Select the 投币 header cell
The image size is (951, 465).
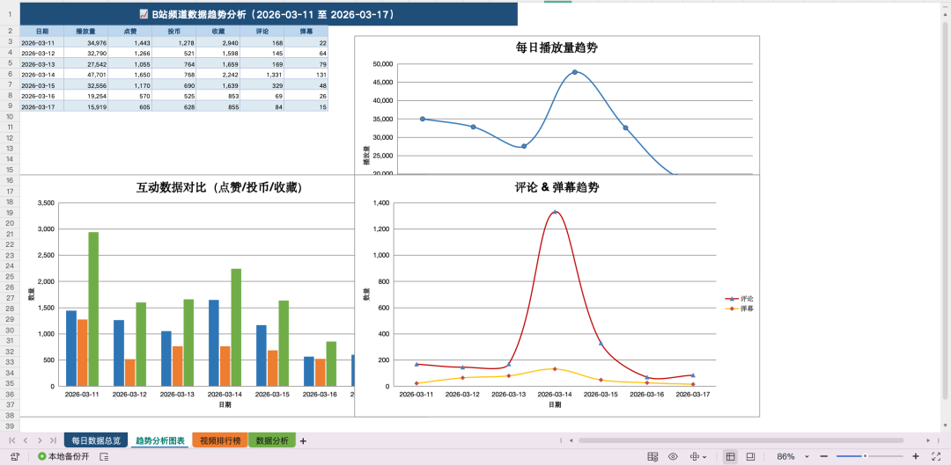click(173, 32)
